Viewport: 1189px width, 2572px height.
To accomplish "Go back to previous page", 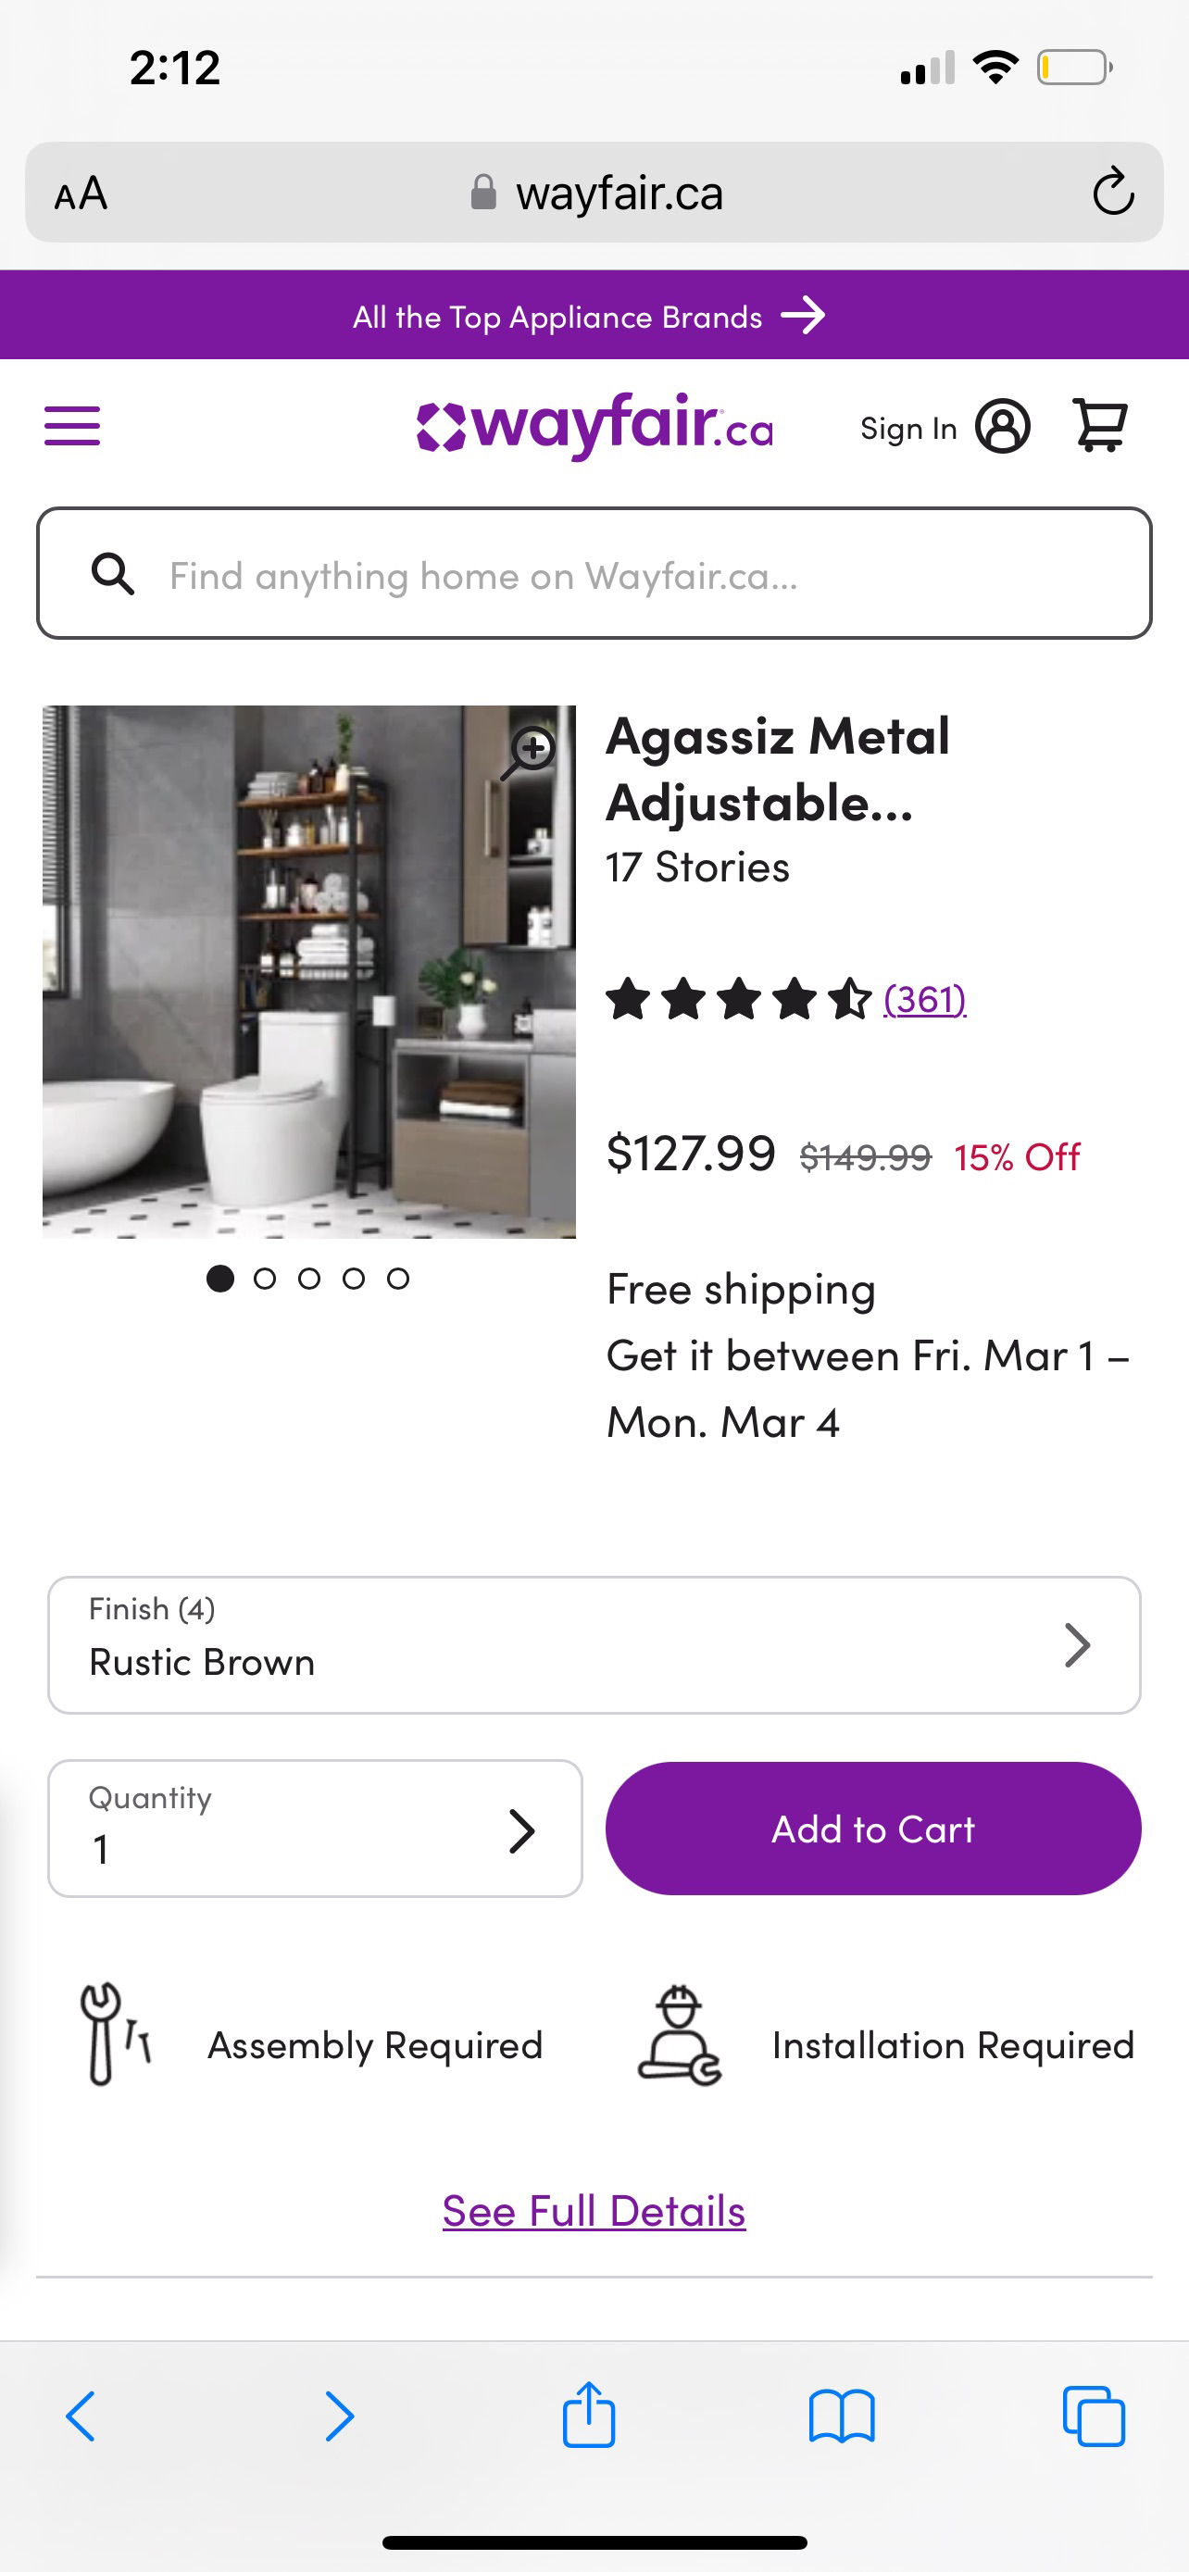I will coord(81,2416).
